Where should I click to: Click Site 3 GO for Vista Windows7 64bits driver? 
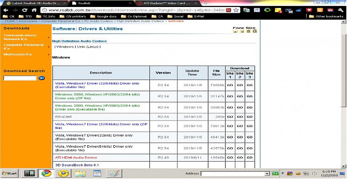pyautogui.click(x=250, y=148)
